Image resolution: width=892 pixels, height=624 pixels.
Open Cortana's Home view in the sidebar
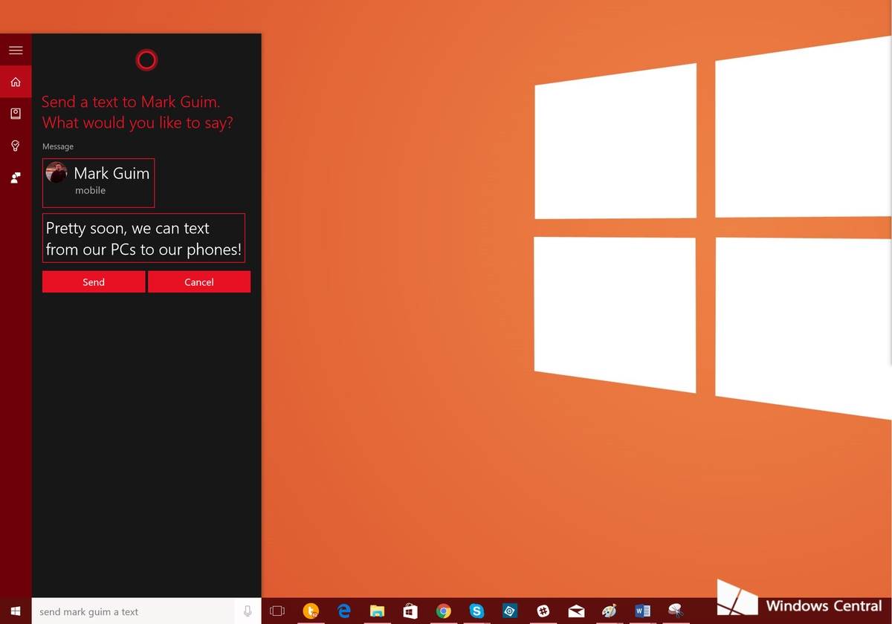pyautogui.click(x=16, y=82)
